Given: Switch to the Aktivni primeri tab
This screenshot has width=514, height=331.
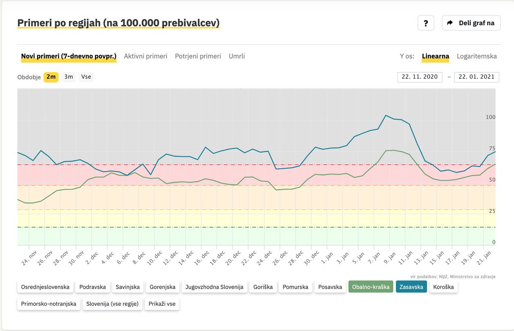Looking at the screenshot, I should (x=146, y=56).
